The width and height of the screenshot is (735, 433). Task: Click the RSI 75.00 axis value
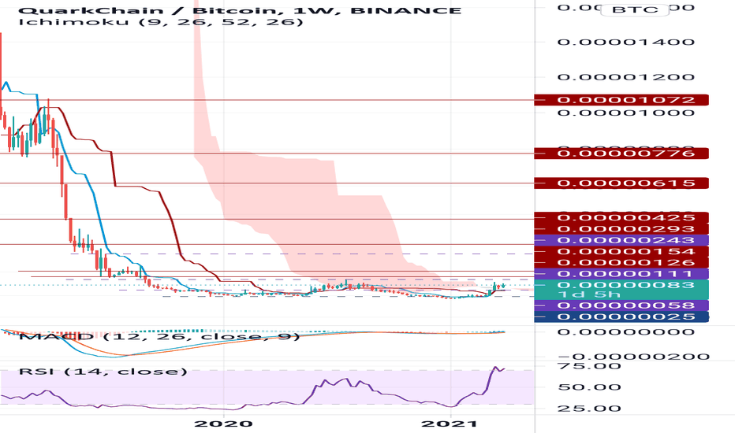(589, 365)
